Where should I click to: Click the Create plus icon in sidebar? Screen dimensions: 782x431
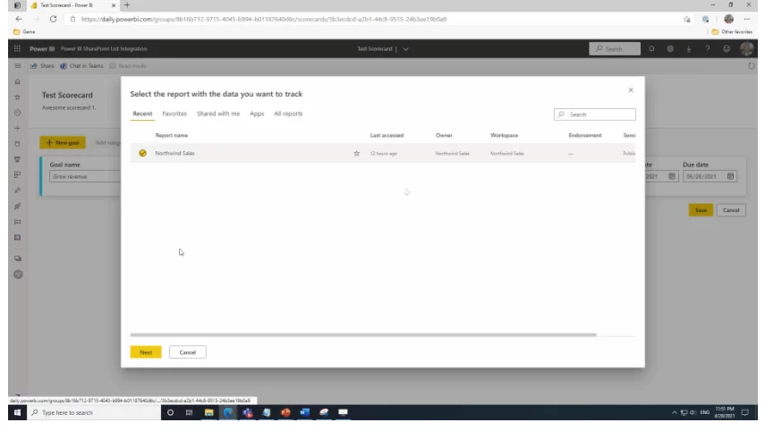(x=18, y=128)
